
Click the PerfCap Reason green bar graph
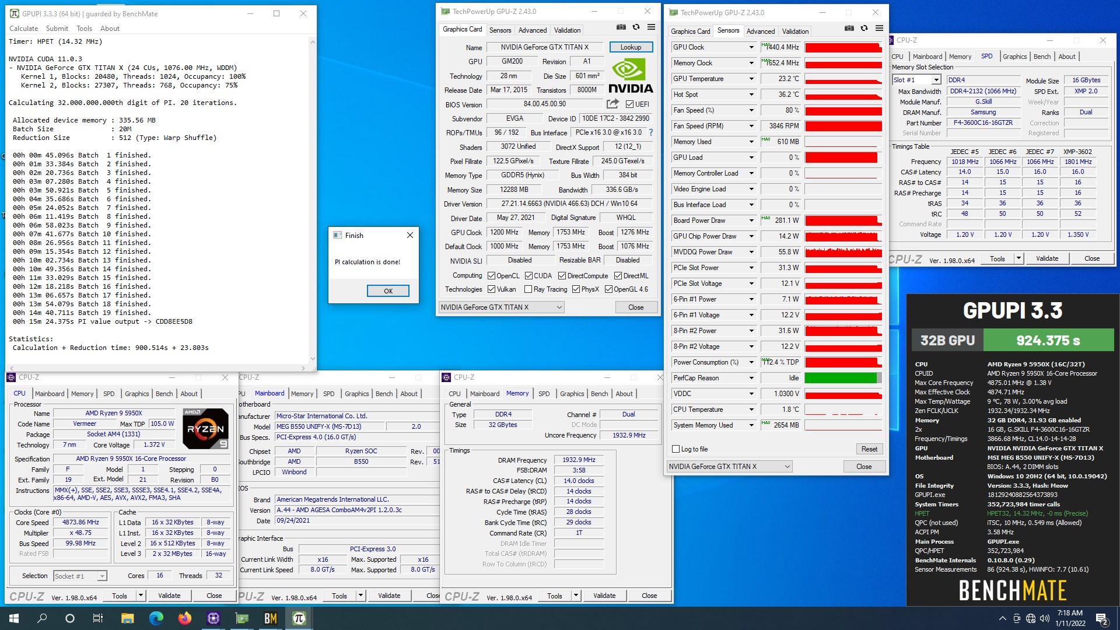coord(843,378)
